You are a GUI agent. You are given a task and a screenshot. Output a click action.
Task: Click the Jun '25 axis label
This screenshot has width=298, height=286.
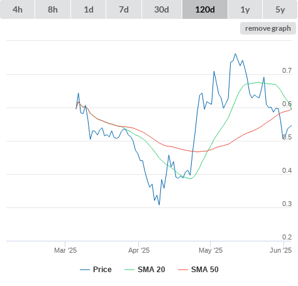pos(281,250)
